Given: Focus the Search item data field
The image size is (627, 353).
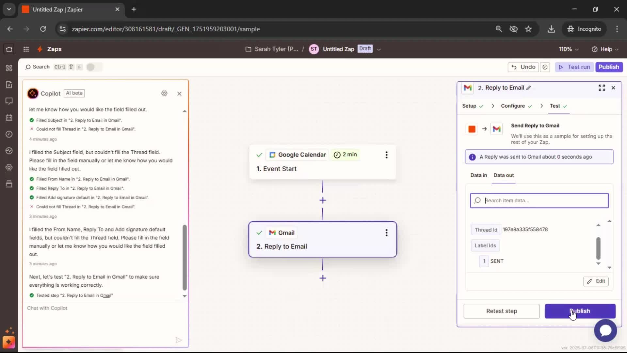Looking at the screenshot, I should [539, 201].
